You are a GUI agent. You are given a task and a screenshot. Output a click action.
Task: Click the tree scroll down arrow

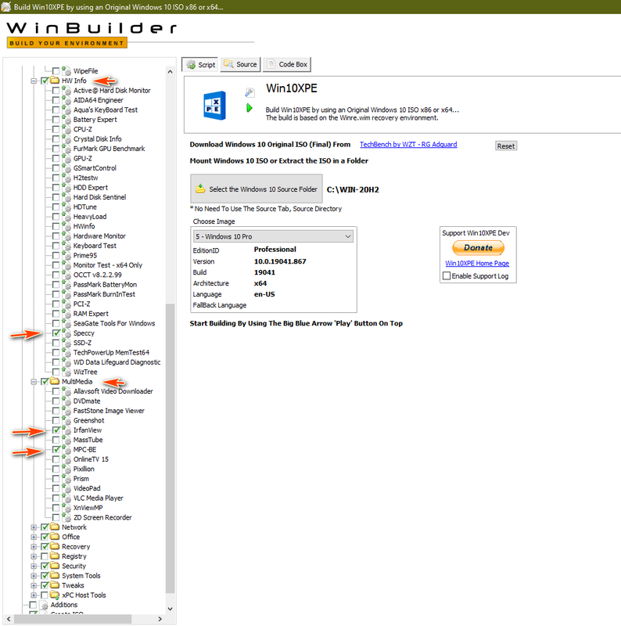(170, 609)
